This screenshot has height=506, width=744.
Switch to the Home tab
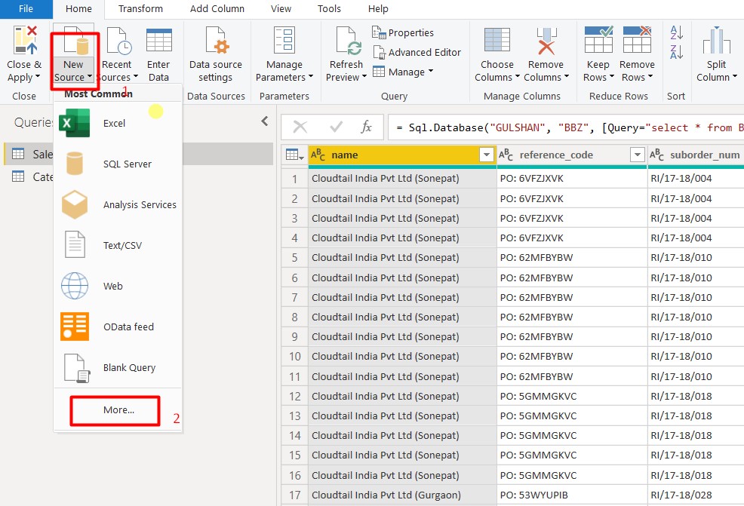coord(78,9)
